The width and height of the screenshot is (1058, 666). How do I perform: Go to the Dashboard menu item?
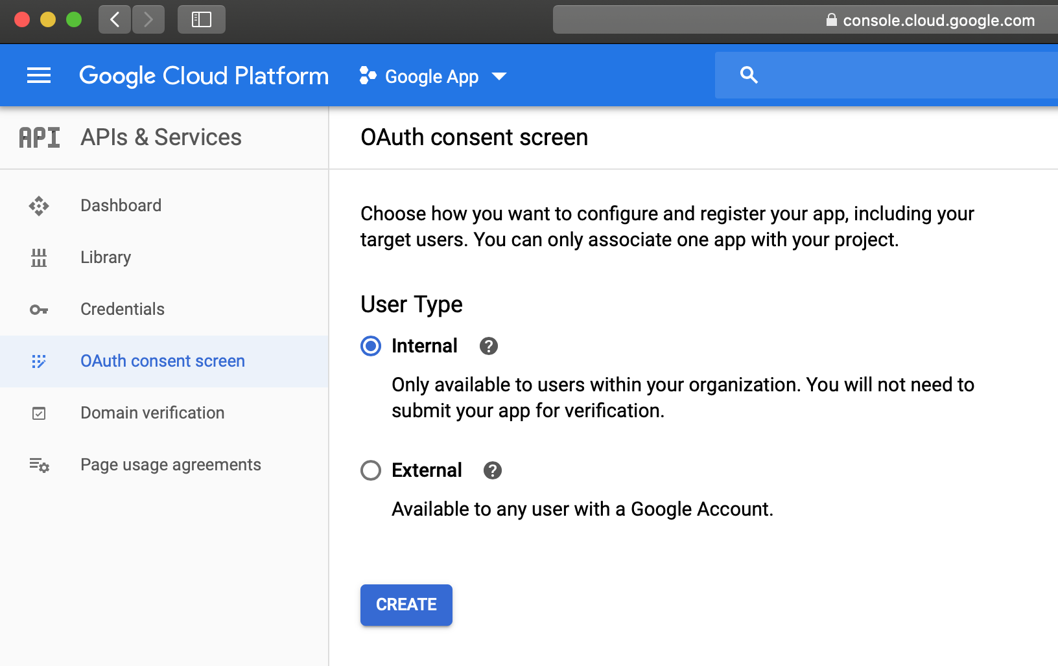[164, 206]
